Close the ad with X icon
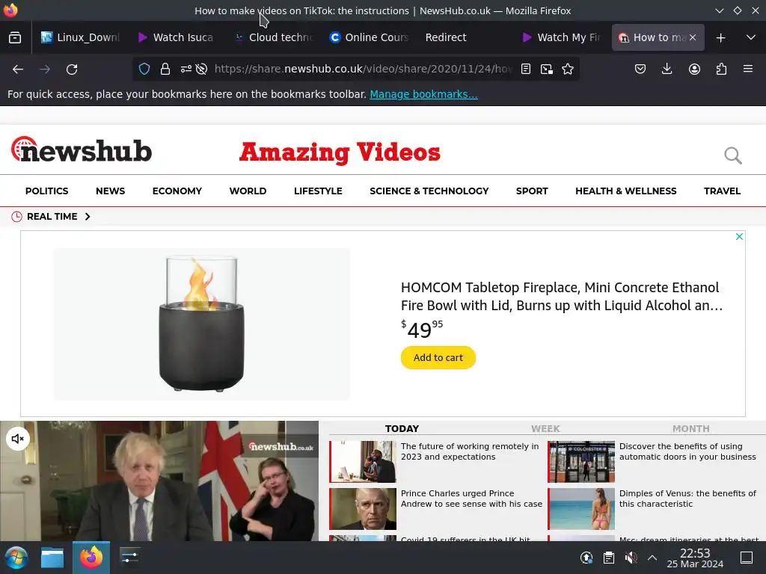 click(739, 236)
